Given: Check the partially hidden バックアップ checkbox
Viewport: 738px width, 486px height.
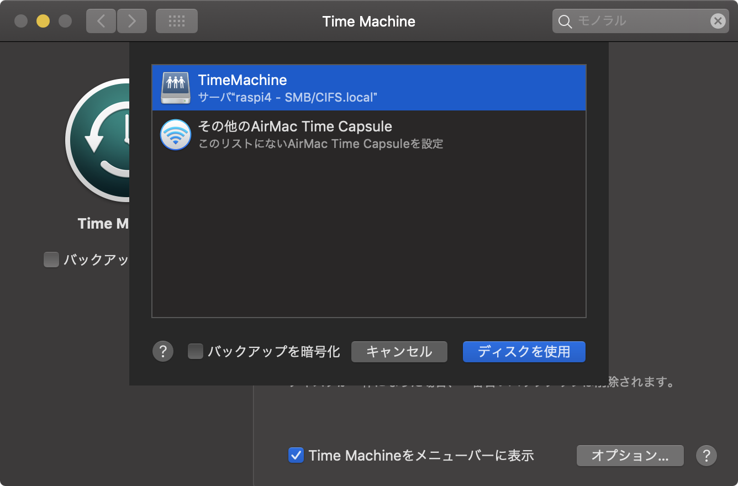Looking at the screenshot, I should click(x=51, y=260).
